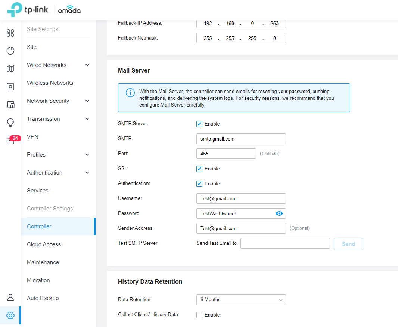The height and width of the screenshot is (327, 398).
Task: Click the TP-Link Omada logo
Action: [44, 10]
